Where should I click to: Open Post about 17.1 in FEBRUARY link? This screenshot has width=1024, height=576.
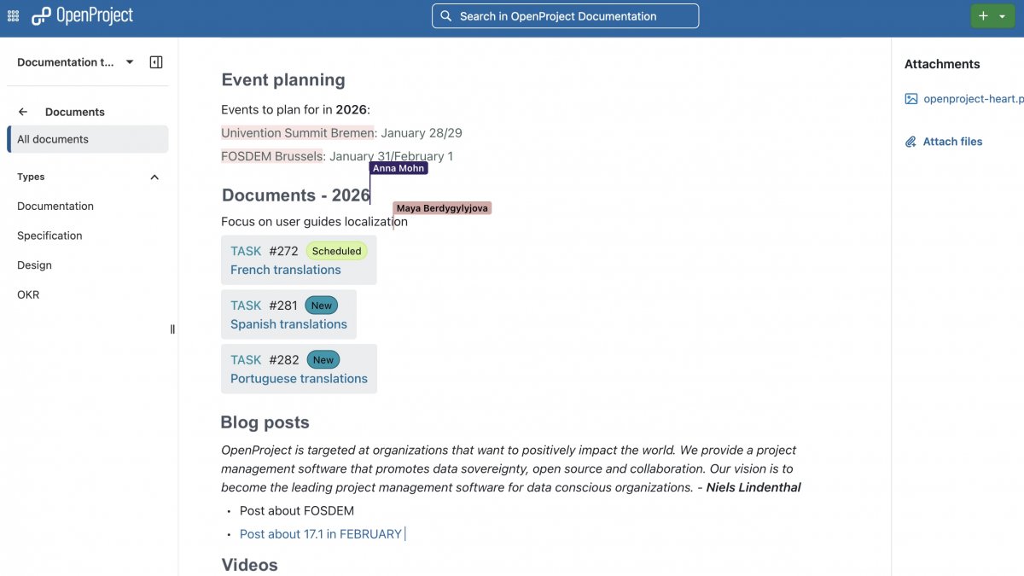click(x=321, y=534)
